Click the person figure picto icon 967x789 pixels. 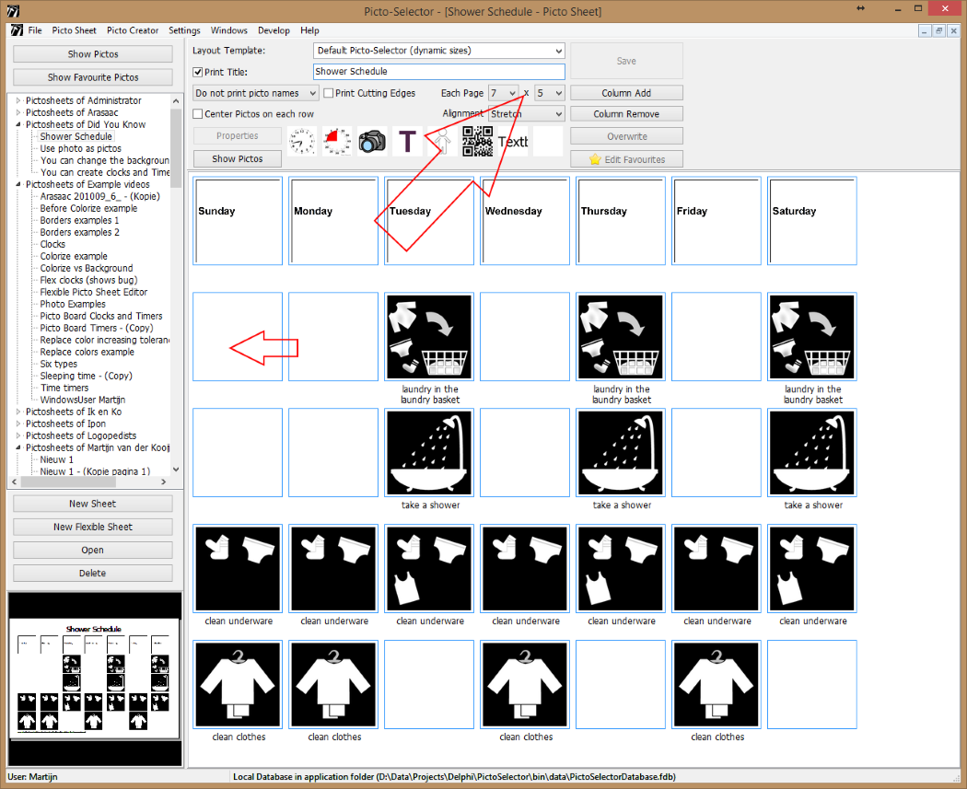pos(443,141)
